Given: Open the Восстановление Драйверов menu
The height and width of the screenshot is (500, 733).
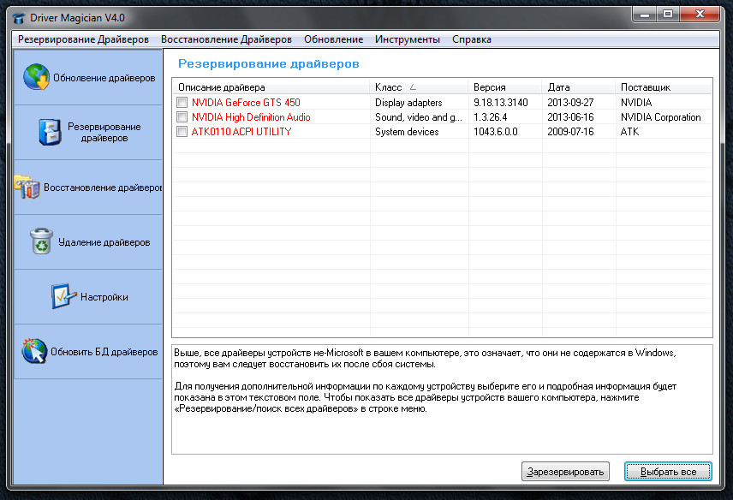Looking at the screenshot, I should [226, 39].
